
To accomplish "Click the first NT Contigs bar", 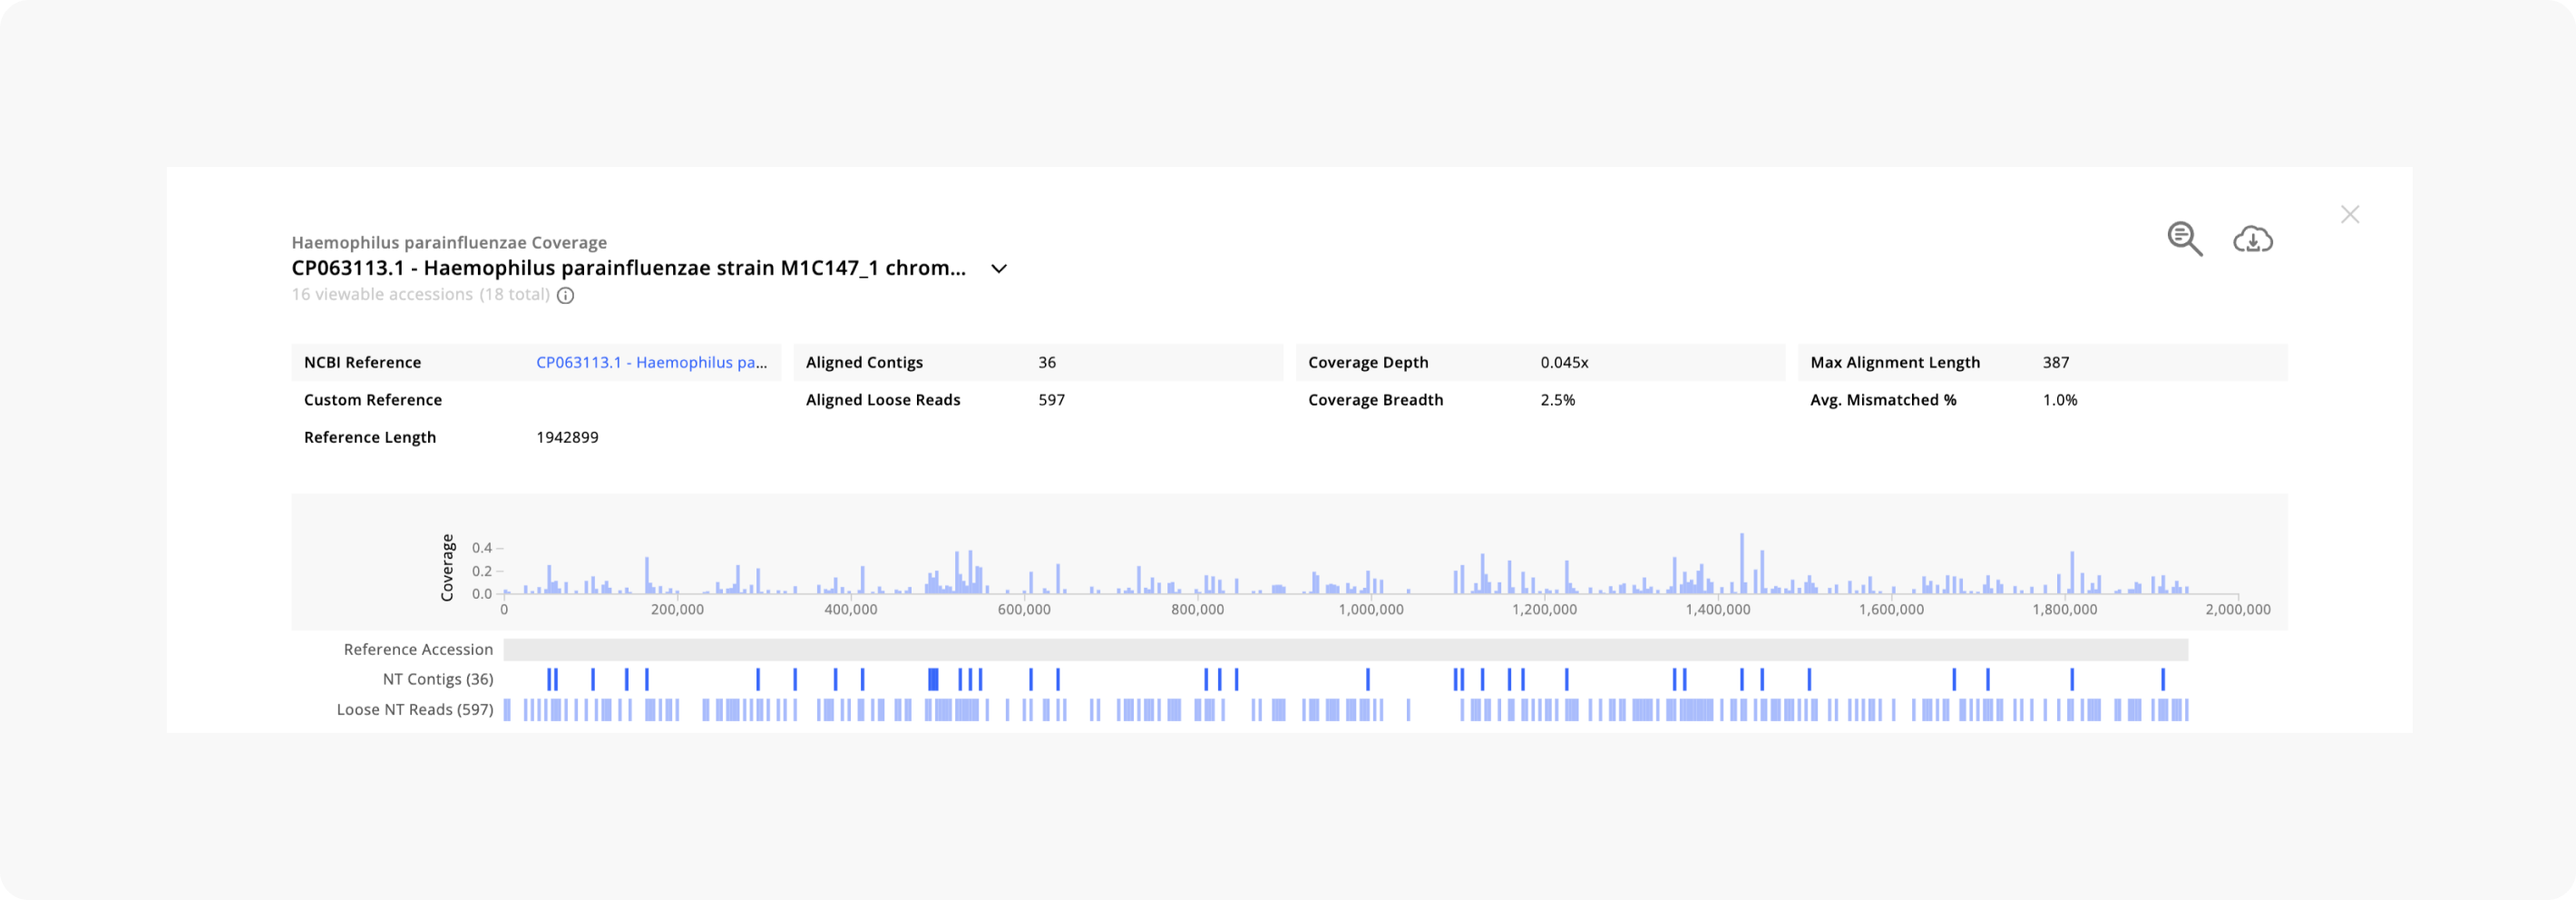I will [549, 679].
